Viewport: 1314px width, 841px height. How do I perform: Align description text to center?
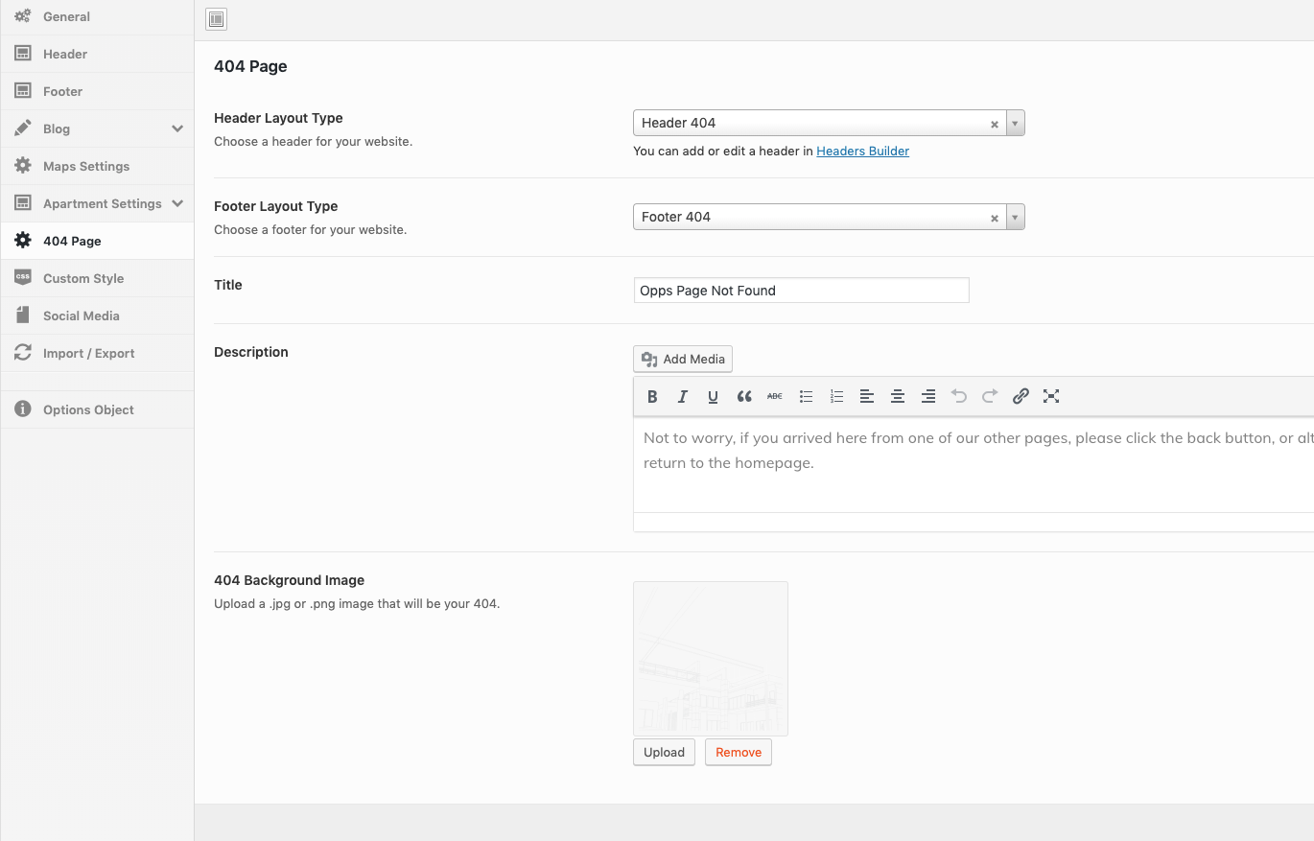click(x=898, y=396)
